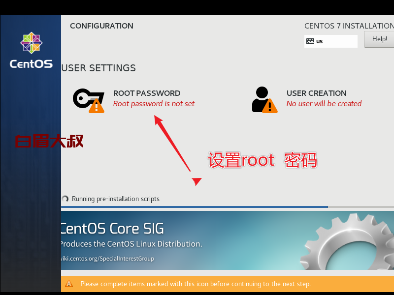The width and height of the screenshot is (394, 295).
Task: Click the gear image in banner
Action: [x=347, y=242]
